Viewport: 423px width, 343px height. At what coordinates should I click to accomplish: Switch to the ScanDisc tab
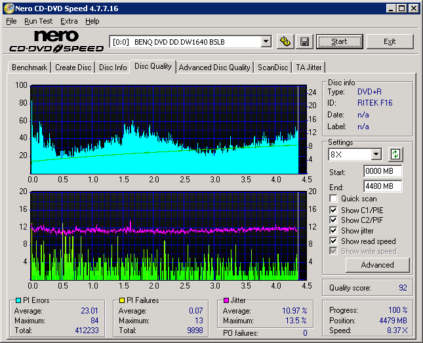pos(273,68)
